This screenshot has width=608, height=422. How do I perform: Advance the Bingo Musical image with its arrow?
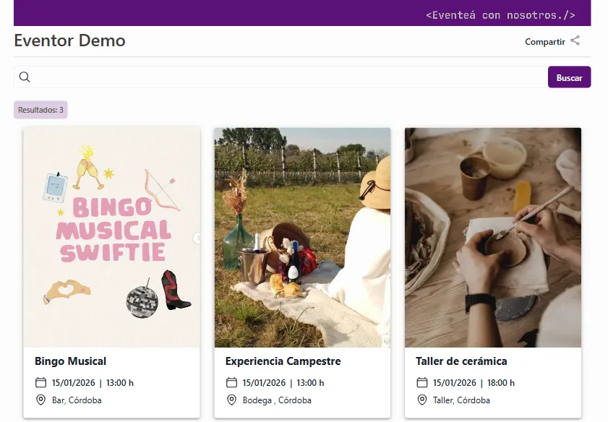tap(197, 238)
